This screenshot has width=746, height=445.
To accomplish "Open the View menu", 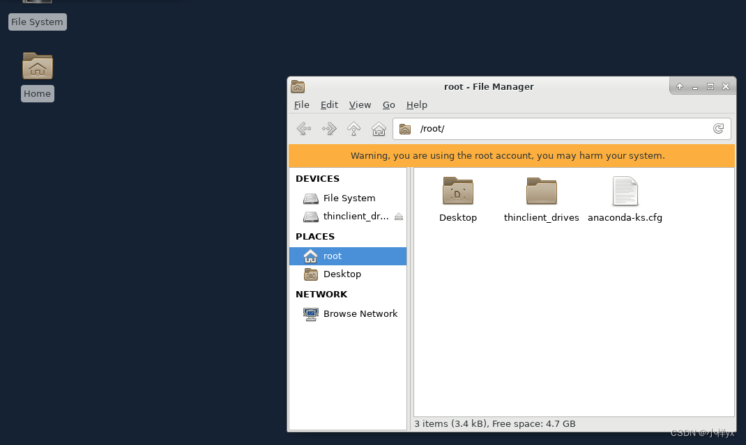I will pyautogui.click(x=360, y=104).
